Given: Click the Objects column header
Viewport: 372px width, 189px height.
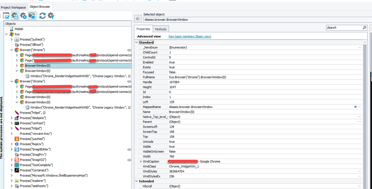Looking at the screenshot, I should (68, 24).
